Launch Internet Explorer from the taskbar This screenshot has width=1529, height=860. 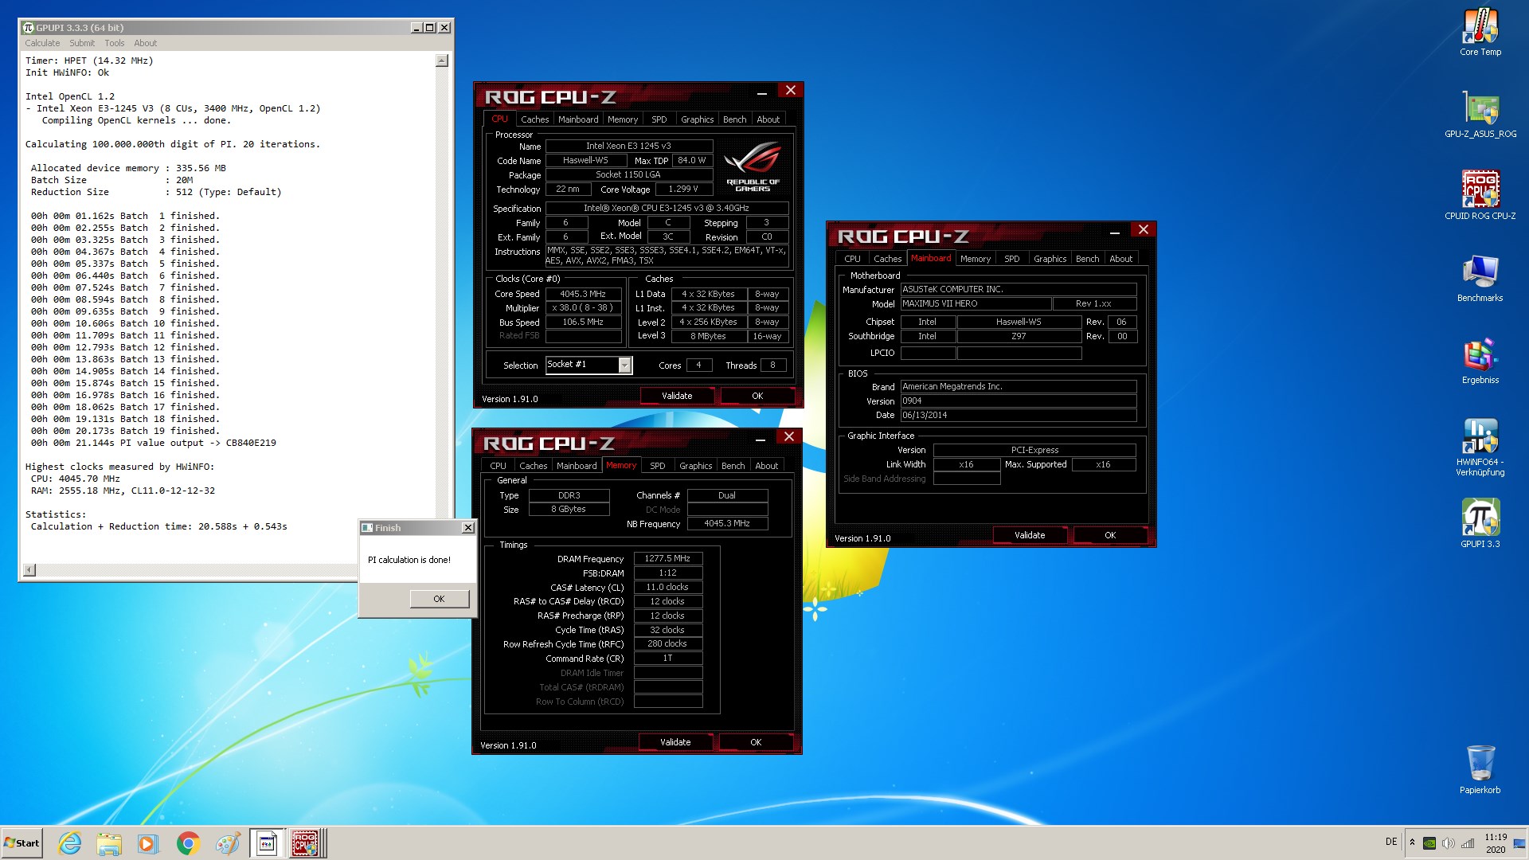coord(70,843)
